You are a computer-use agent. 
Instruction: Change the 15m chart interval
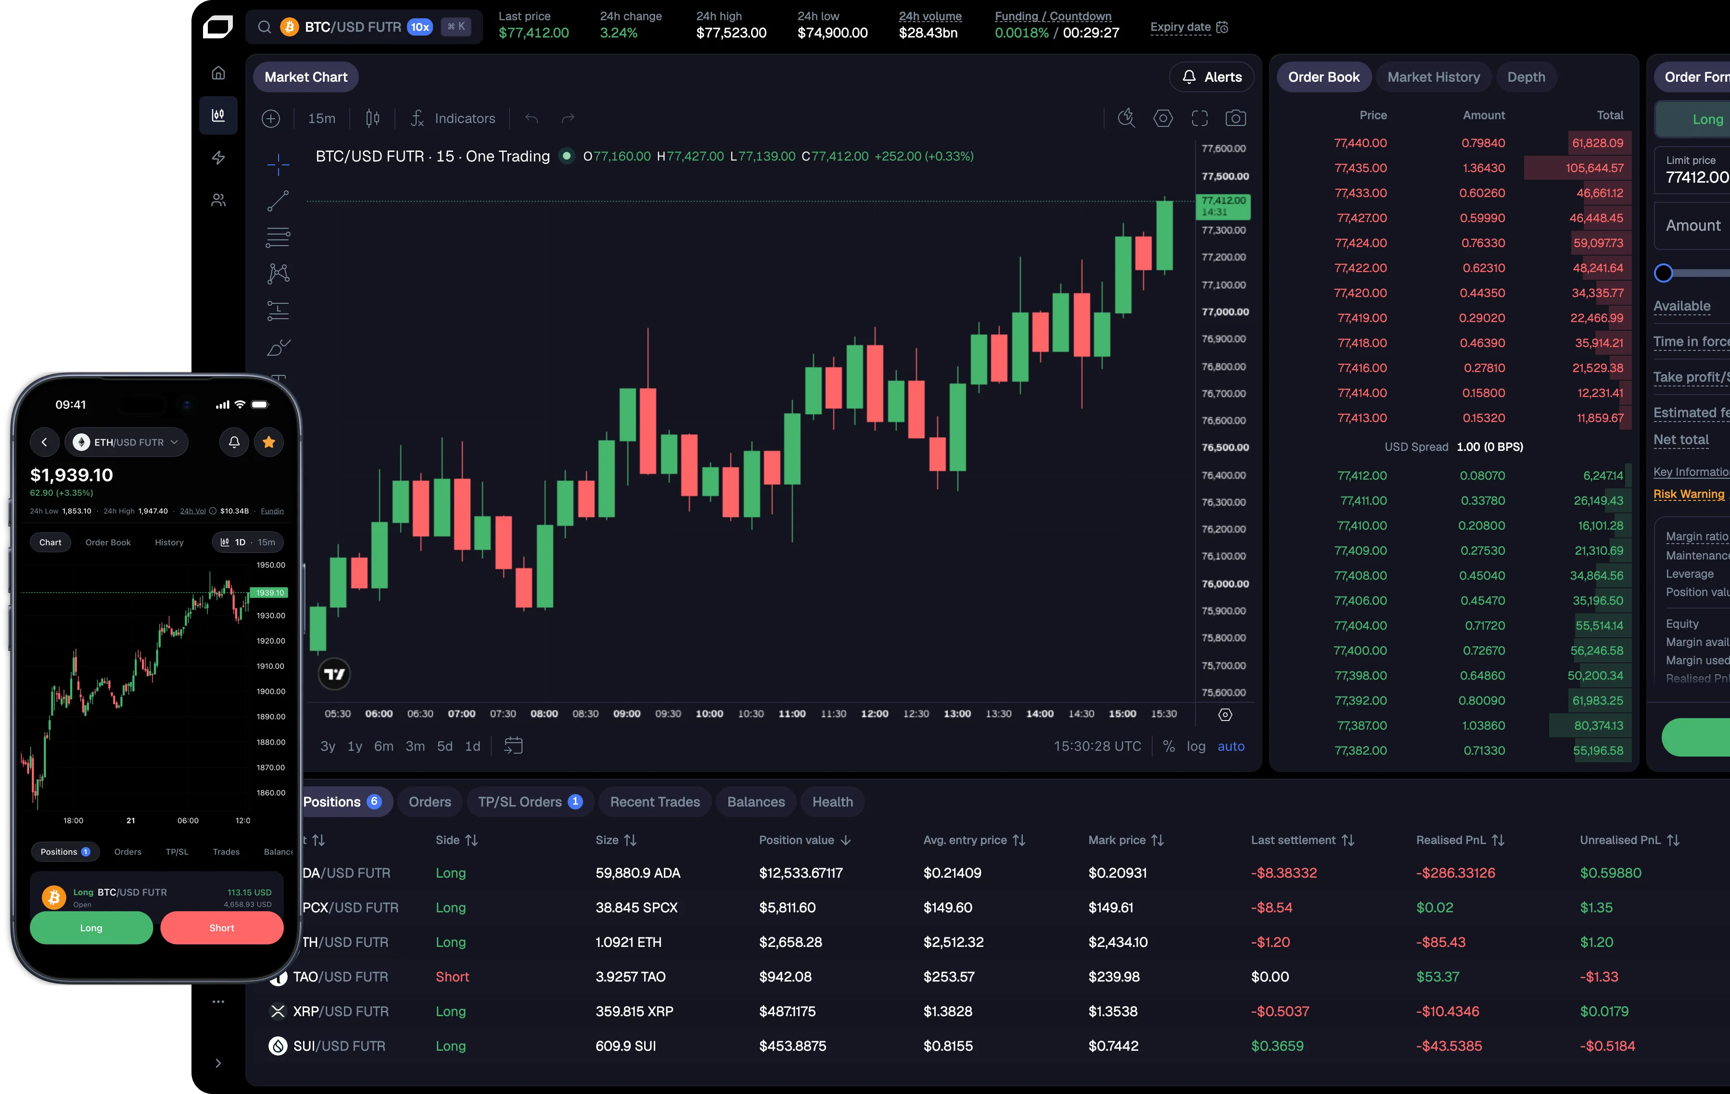click(322, 118)
